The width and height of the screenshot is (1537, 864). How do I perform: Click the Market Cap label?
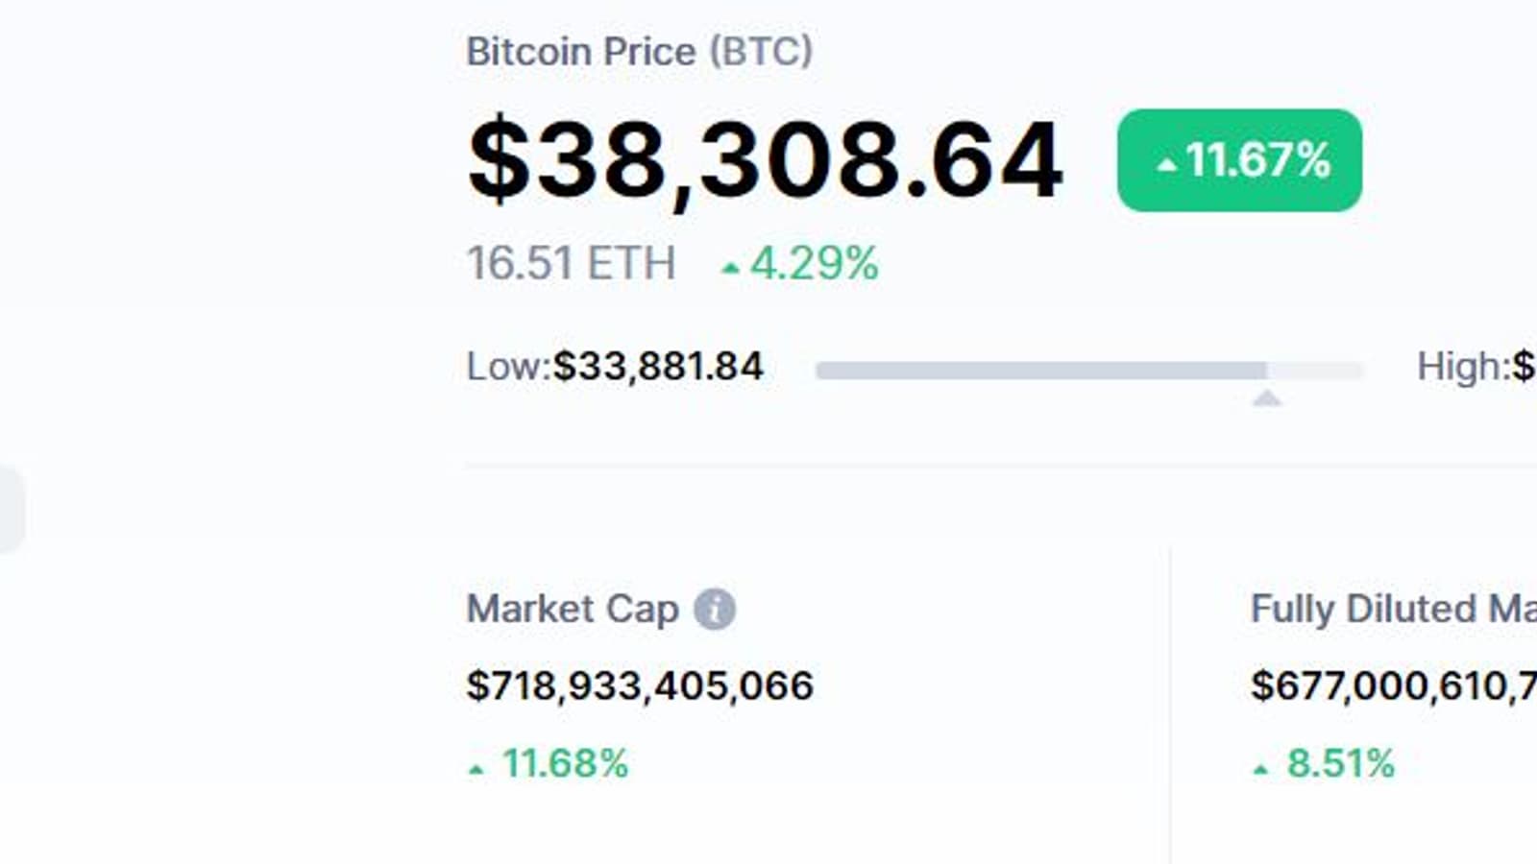click(573, 609)
